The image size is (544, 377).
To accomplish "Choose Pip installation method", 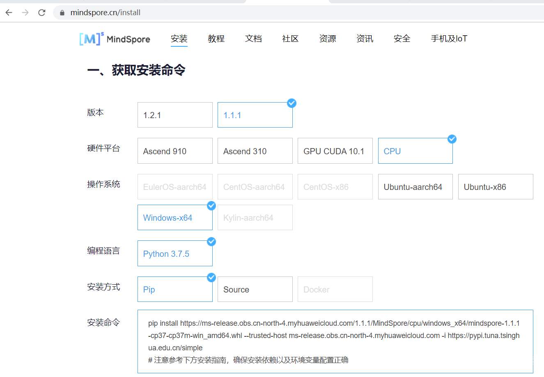I will tap(175, 289).
